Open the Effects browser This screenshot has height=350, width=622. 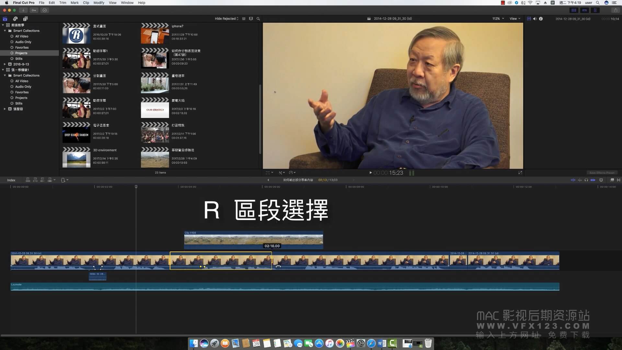tap(612, 180)
